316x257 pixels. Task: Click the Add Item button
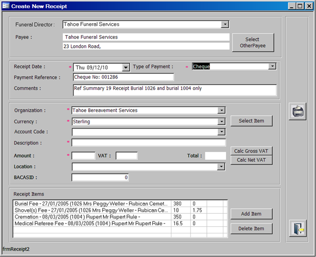[251, 214]
